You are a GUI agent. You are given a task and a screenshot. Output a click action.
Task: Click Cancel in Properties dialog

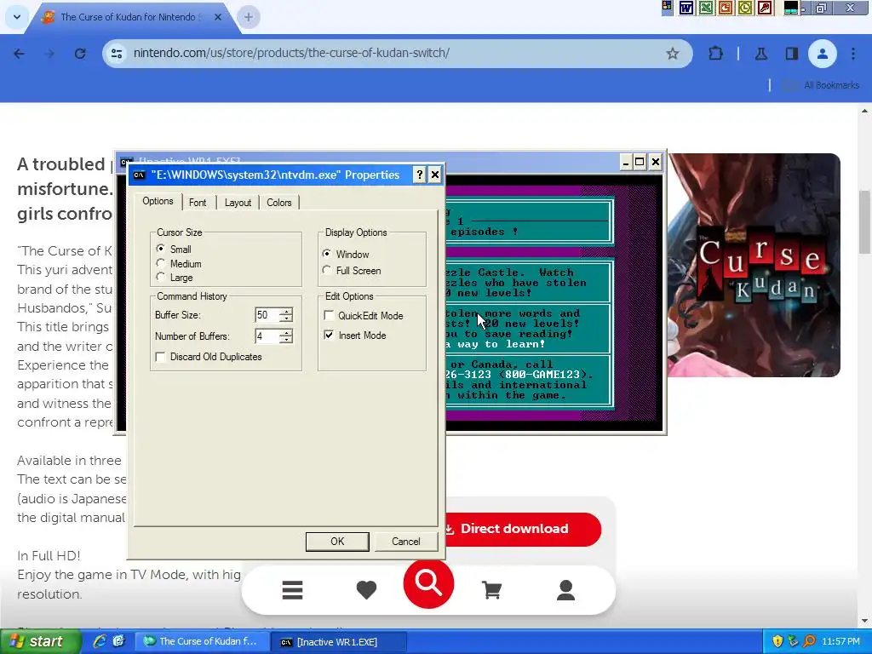406,541
